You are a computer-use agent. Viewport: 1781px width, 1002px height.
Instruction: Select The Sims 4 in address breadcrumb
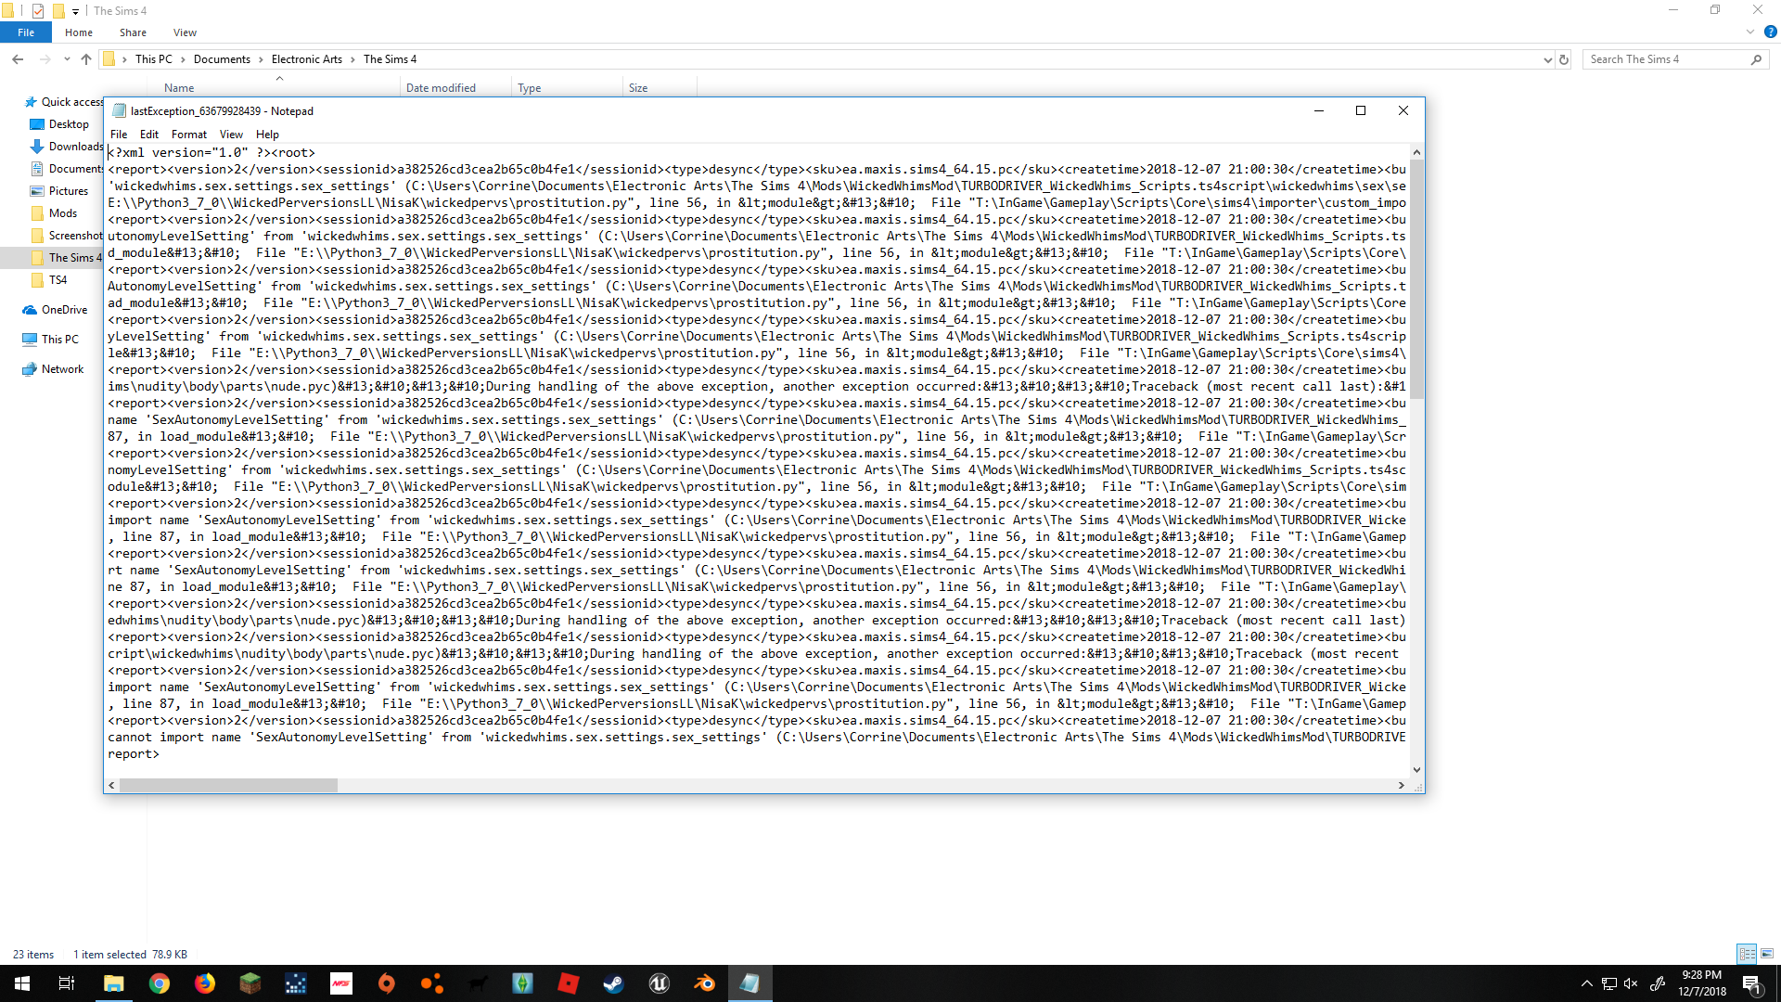390,59
